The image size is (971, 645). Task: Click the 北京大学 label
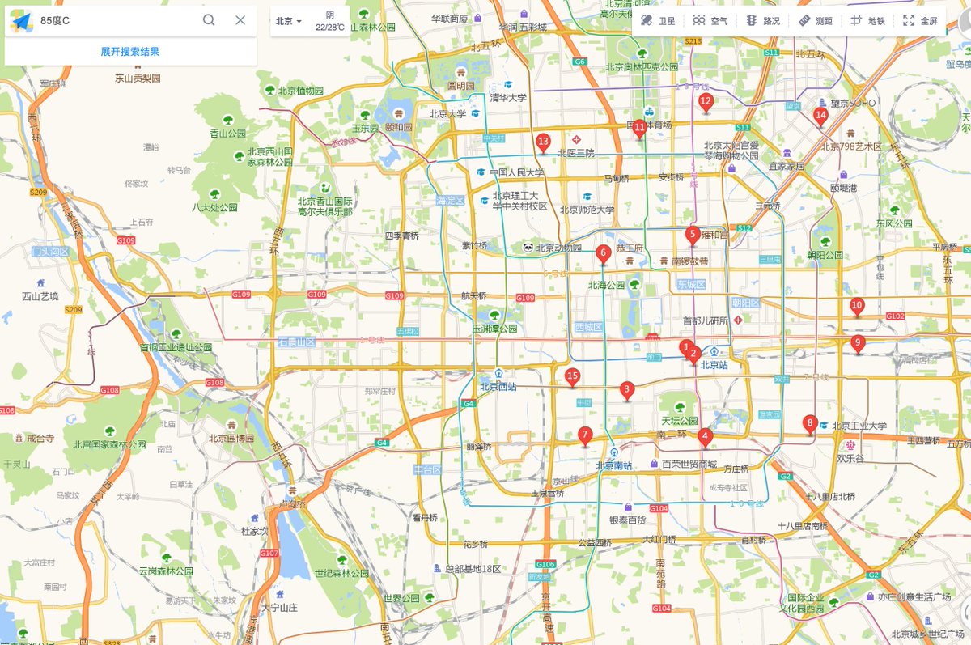pyautogui.click(x=447, y=113)
